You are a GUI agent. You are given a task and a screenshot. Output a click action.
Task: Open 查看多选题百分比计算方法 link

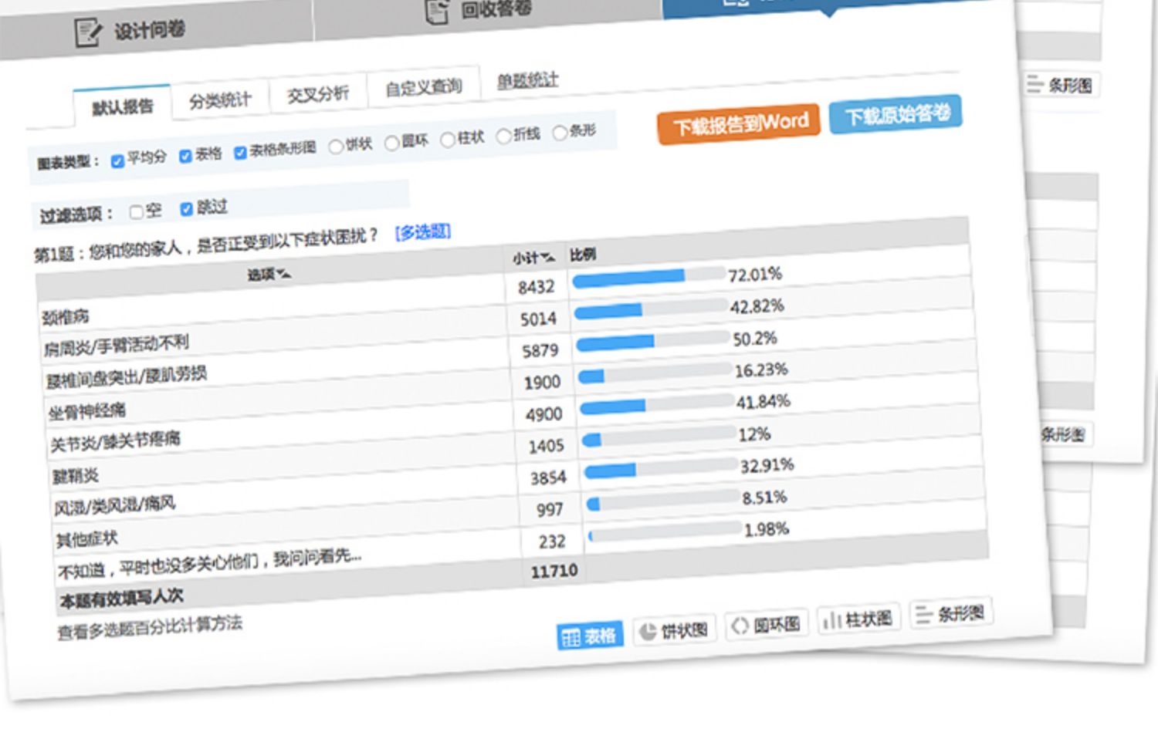(150, 628)
